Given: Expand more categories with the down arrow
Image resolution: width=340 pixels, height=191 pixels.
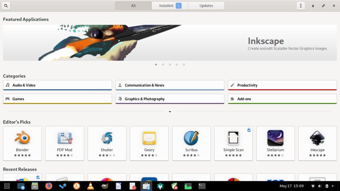Looking at the screenshot, I should click(x=170, y=112).
